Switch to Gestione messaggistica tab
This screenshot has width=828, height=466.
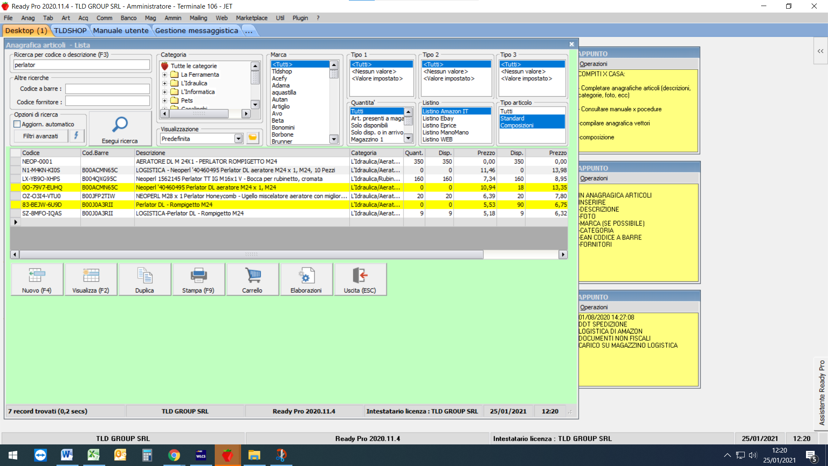point(197,30)
